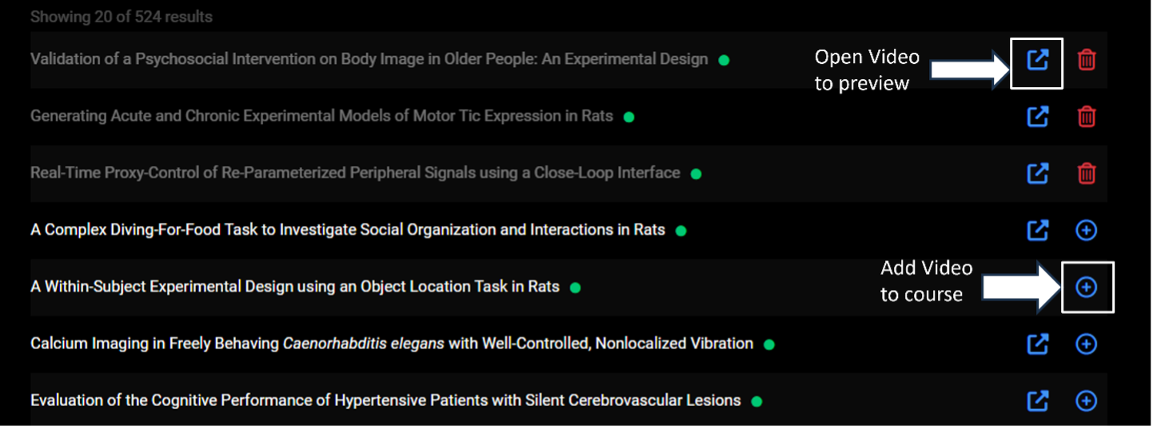Click 'Evaluation of the Cognitive Performance' title
The image size is (1153, 429).
coord(385,400)
